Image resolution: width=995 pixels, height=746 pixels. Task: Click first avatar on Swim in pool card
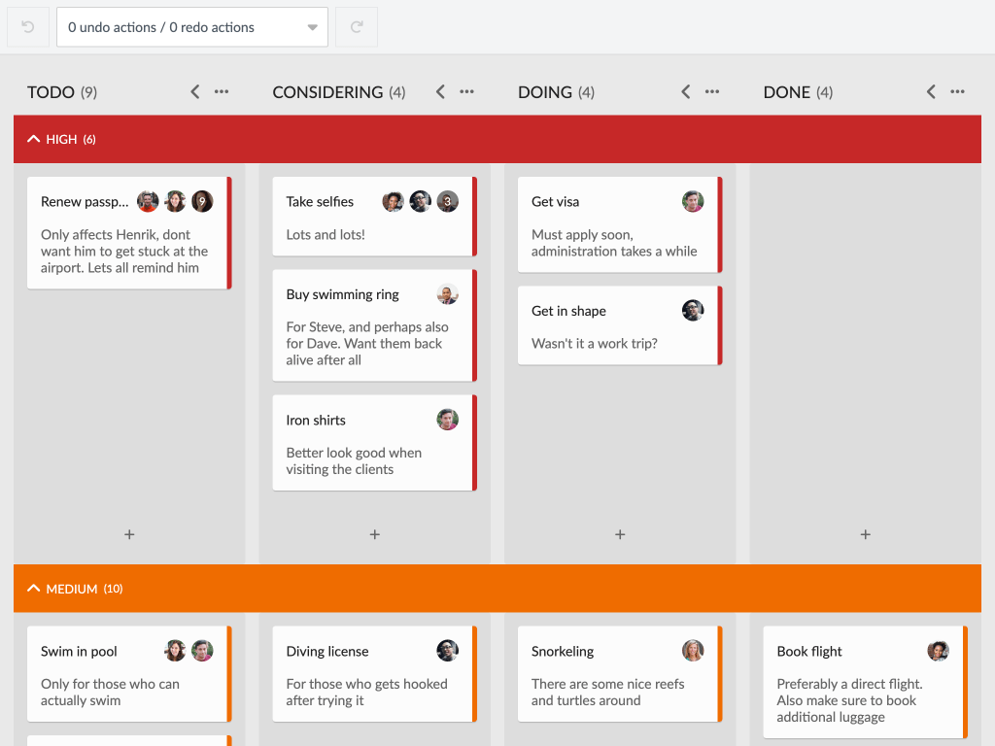point(175,651)
